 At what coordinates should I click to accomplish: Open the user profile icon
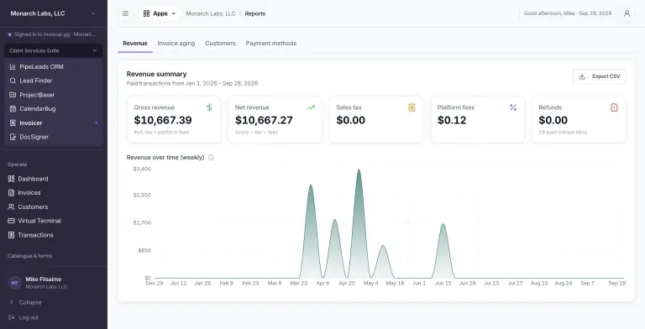(x=627, y=13)
